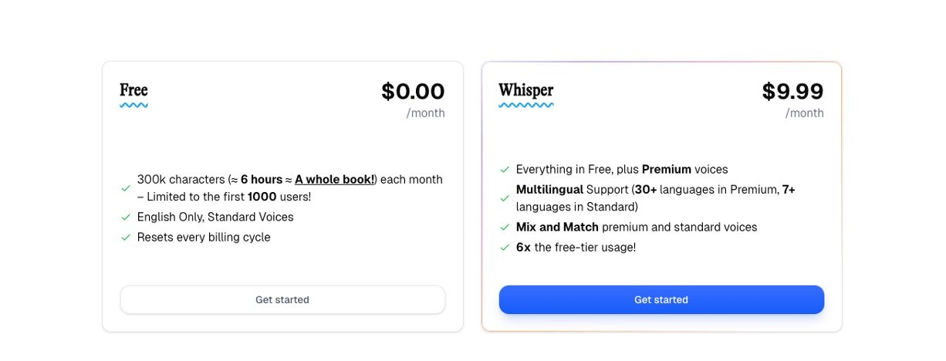Select the Free plan title
This screenshot has width=946, height=361.
coord(133,90)
